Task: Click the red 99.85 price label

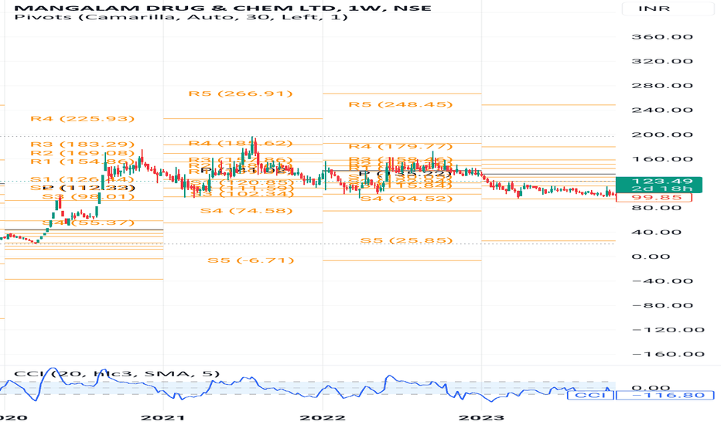Action: [654, 198]
